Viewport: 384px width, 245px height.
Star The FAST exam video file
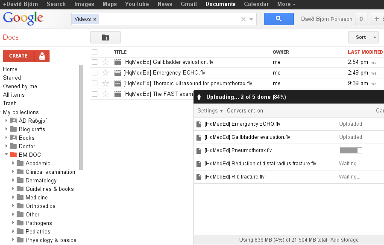tap(106, 94)
